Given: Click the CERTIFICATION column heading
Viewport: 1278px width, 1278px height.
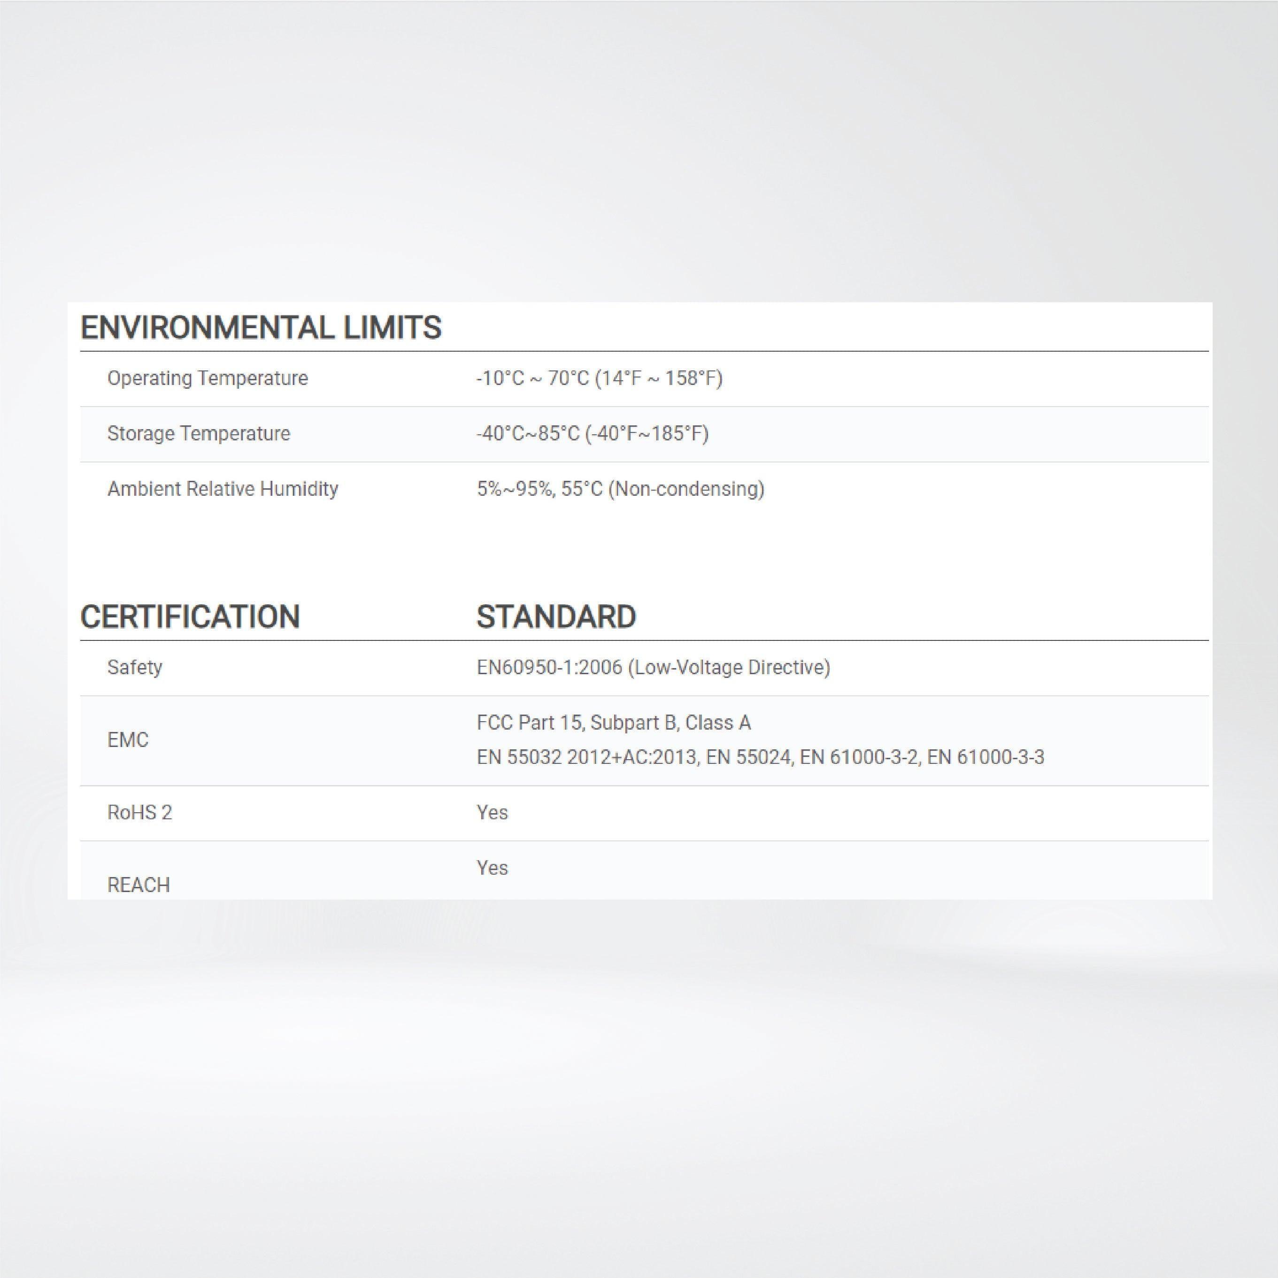Looking at the screenshot, I should (190, 616).
